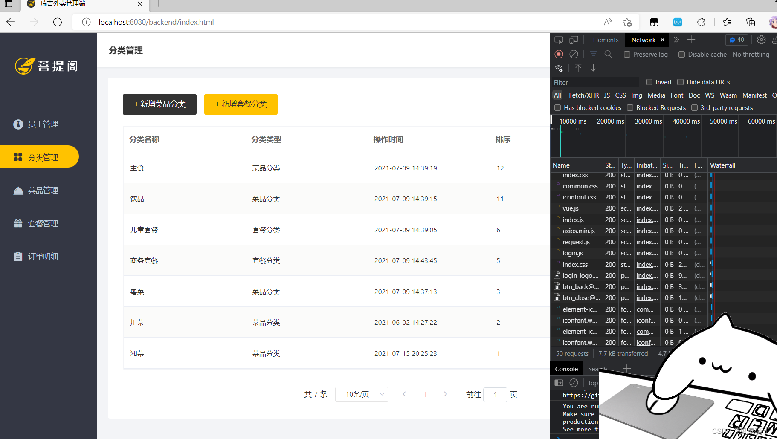This screenshot has height=439, width=777.
Task: Close the Network tab panel
Action: click(x=662, y=40)
